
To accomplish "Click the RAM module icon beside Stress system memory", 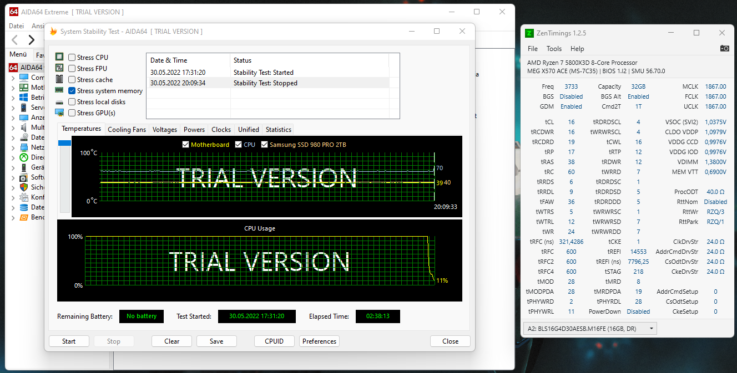I will [x=59, y=90].
